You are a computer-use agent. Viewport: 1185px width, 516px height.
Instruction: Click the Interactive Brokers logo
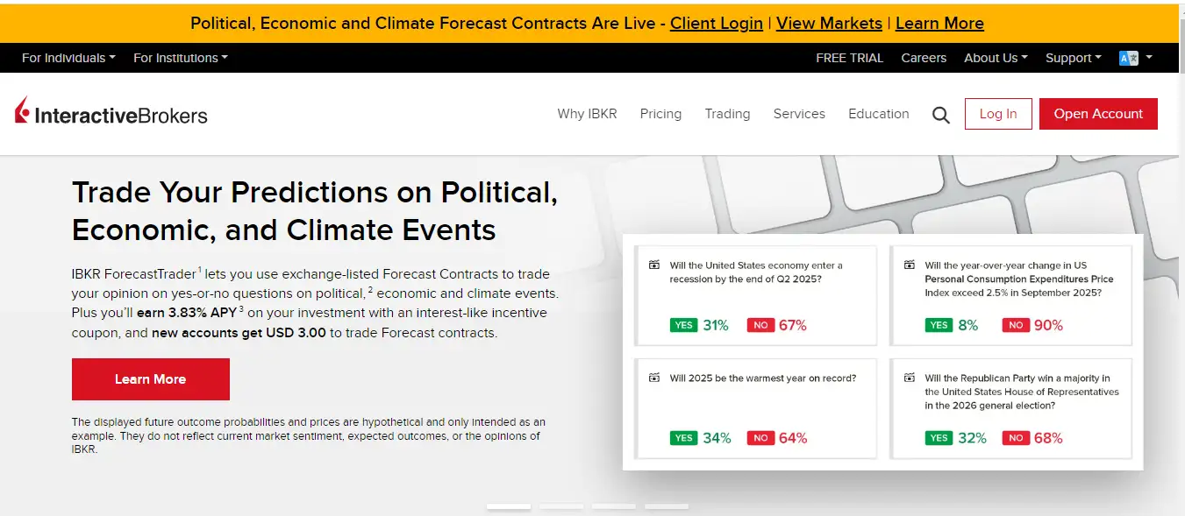click(111, 114)
